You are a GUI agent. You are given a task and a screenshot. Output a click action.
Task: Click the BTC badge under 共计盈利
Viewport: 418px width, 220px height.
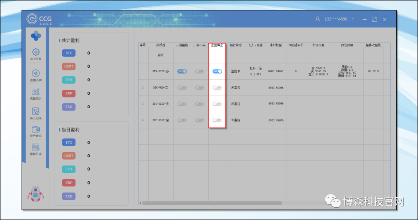point(69,53)
